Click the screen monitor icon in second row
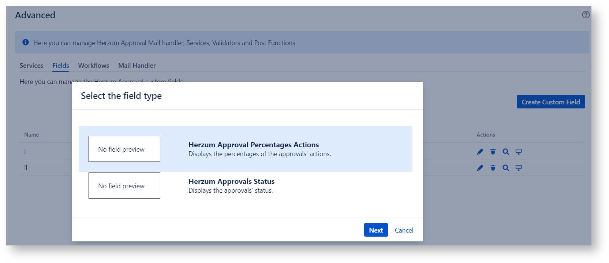Screen dimensions: 609x263 click(x=519, y=168)
